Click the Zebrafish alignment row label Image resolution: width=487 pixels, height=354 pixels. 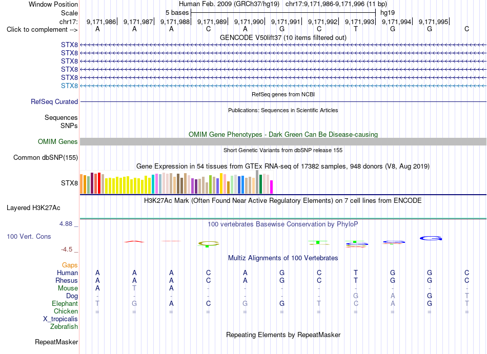[x=64, y=327]
